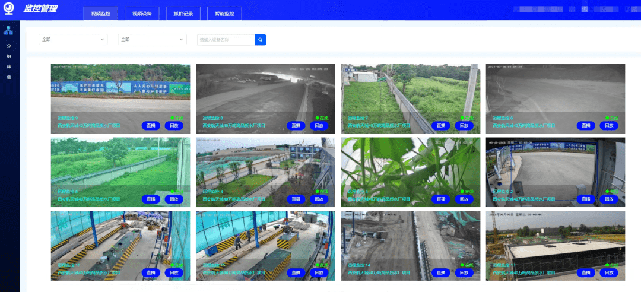Click the search magnifier icon button
Screen dimensions: 641x292
coord(260,40)
